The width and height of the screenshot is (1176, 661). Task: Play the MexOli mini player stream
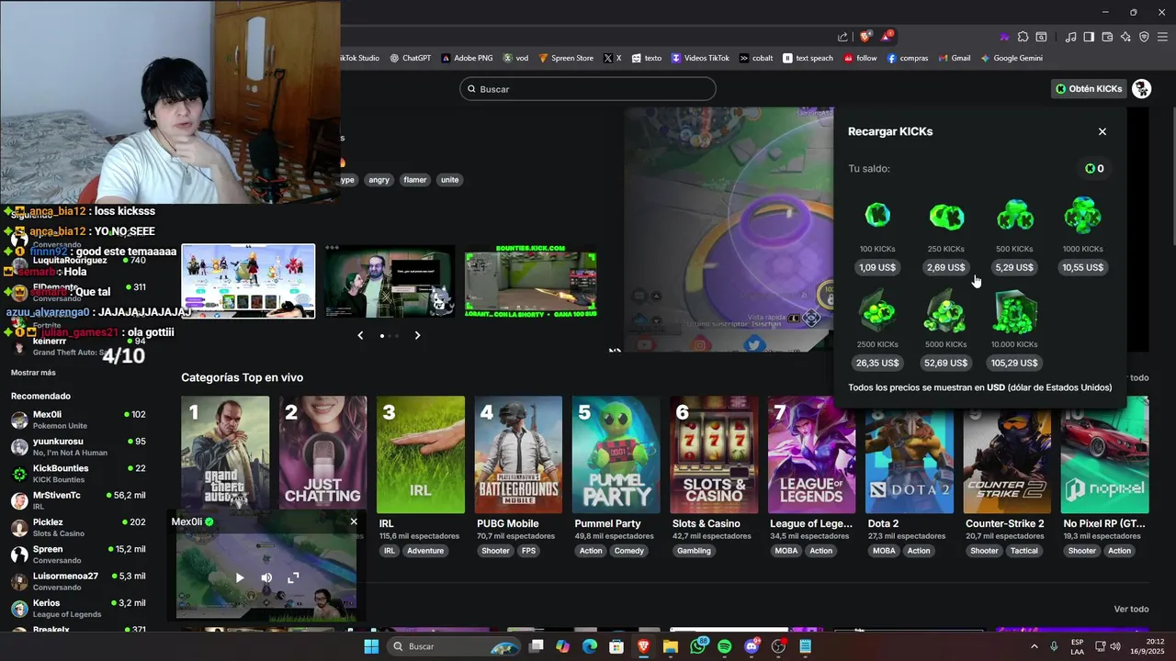click(x=240, y=577)
